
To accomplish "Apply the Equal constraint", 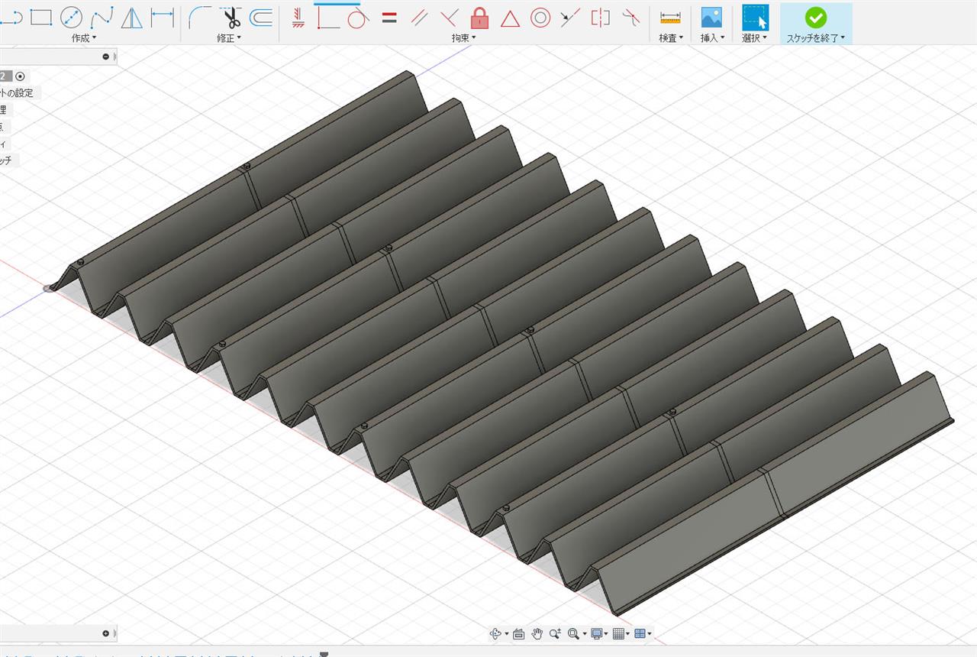I will [x=389, y=17].
